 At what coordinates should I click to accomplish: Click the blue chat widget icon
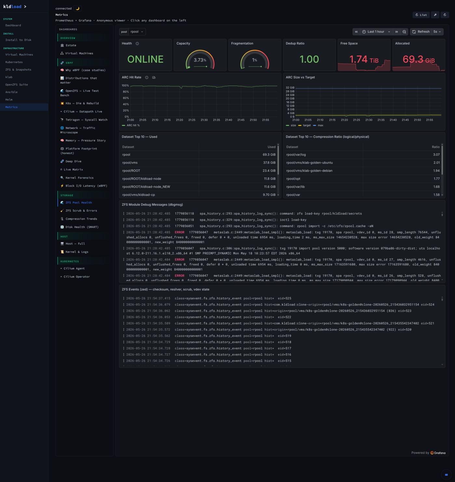446,475
